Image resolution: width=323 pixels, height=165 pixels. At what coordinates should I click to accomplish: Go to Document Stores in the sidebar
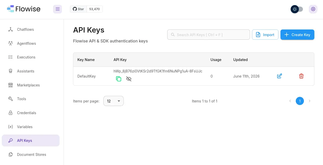pos(31,155)
